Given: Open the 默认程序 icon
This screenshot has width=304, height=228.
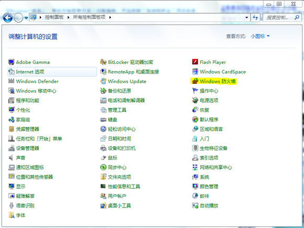Looking at the screenshot, I should (195, 120).
